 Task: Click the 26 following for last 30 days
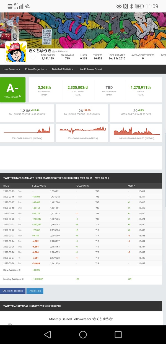click(81, 111)
